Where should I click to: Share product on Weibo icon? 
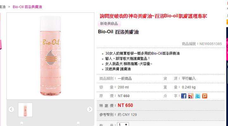[x=191, y=96]
